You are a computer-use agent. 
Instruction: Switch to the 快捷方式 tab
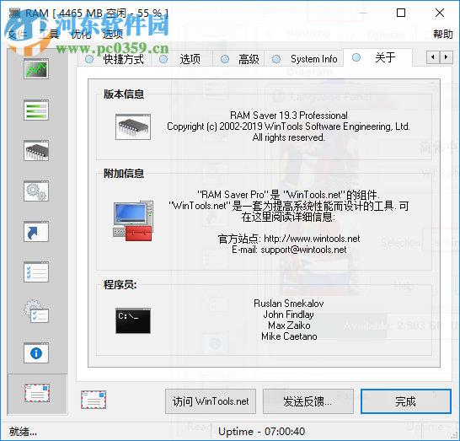point(115,59)
